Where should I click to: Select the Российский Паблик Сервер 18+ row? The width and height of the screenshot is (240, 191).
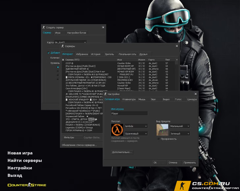pyautogui.click(x=82, y=105)
